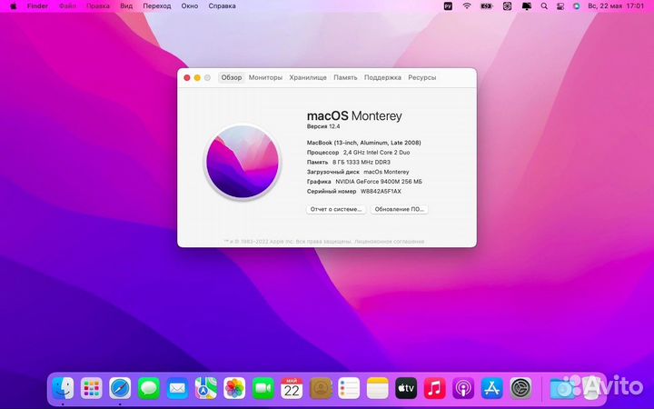The image size is (654, 409).
Task: Close the About This Mac window
Action: click(x=187, y=77)
